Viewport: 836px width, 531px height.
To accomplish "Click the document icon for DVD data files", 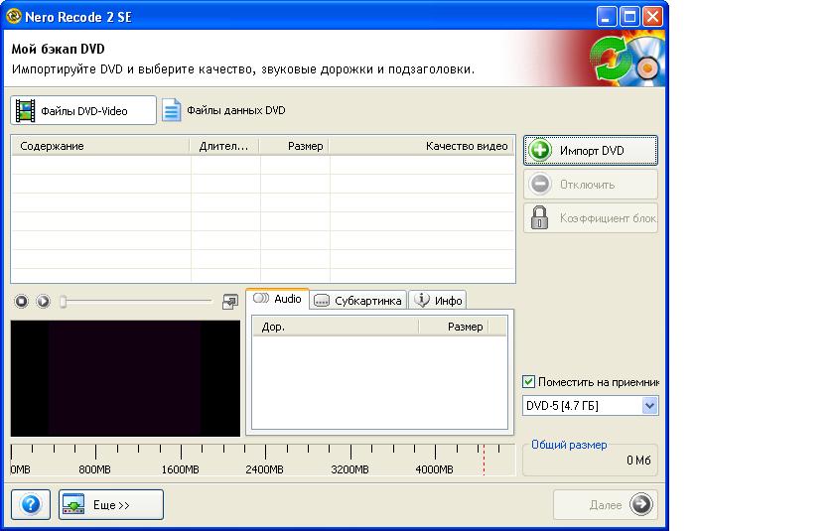I will tap(171, 110).
